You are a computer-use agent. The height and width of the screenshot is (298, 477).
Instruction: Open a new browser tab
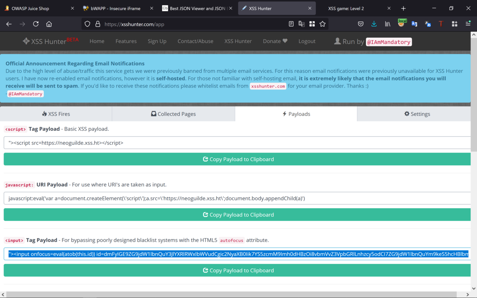coord(403,8)
